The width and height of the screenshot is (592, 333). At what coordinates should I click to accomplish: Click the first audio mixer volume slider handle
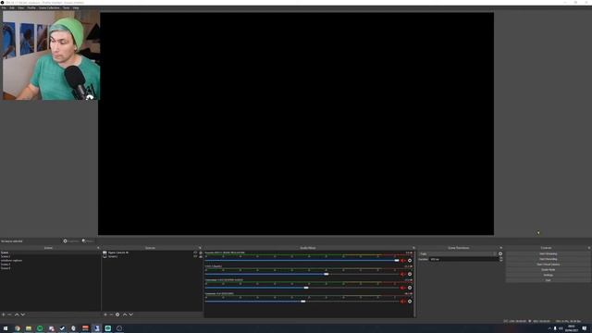(397, 261)
